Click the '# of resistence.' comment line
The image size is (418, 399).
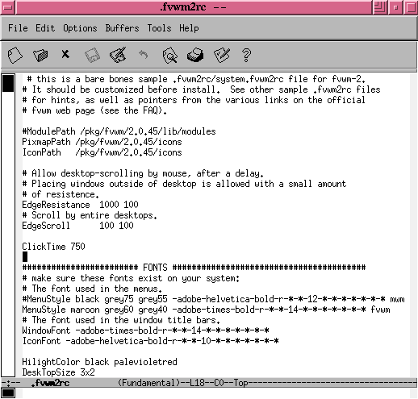(x=61, y=194)
